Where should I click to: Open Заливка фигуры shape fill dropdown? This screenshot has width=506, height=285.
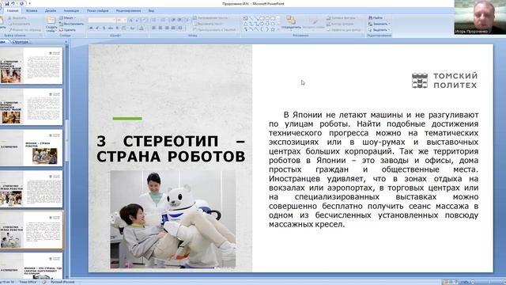click(341, 17)
